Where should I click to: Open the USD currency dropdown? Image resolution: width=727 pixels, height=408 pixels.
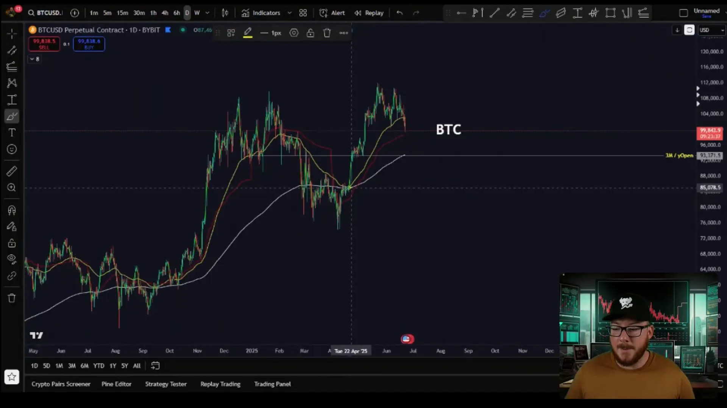pos(711,30)
